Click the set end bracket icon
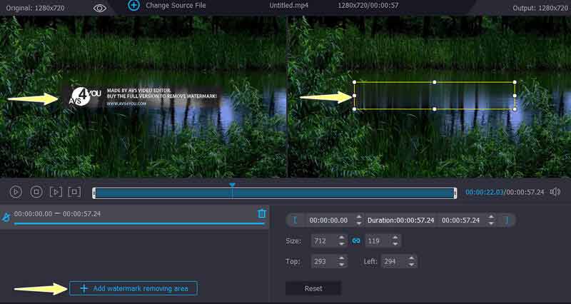 pyautogui.click(x=507, y=221)
